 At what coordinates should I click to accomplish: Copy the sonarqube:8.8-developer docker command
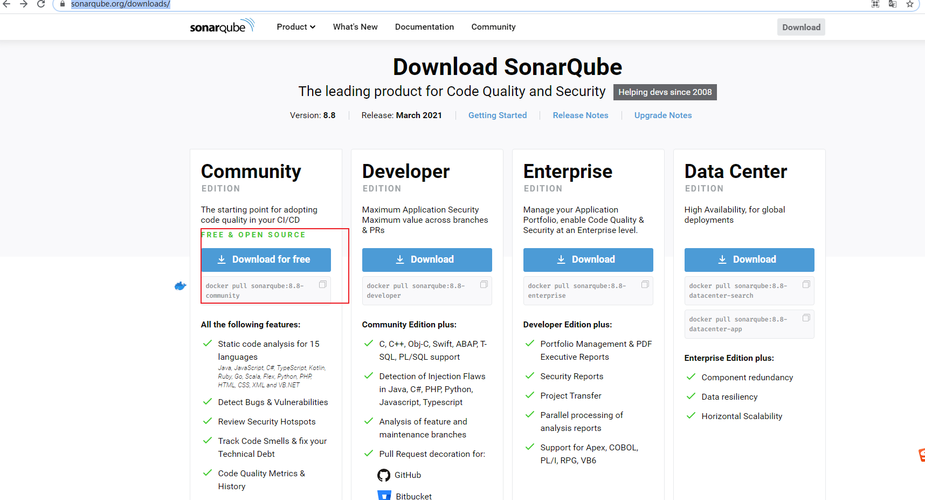[484, 284]
